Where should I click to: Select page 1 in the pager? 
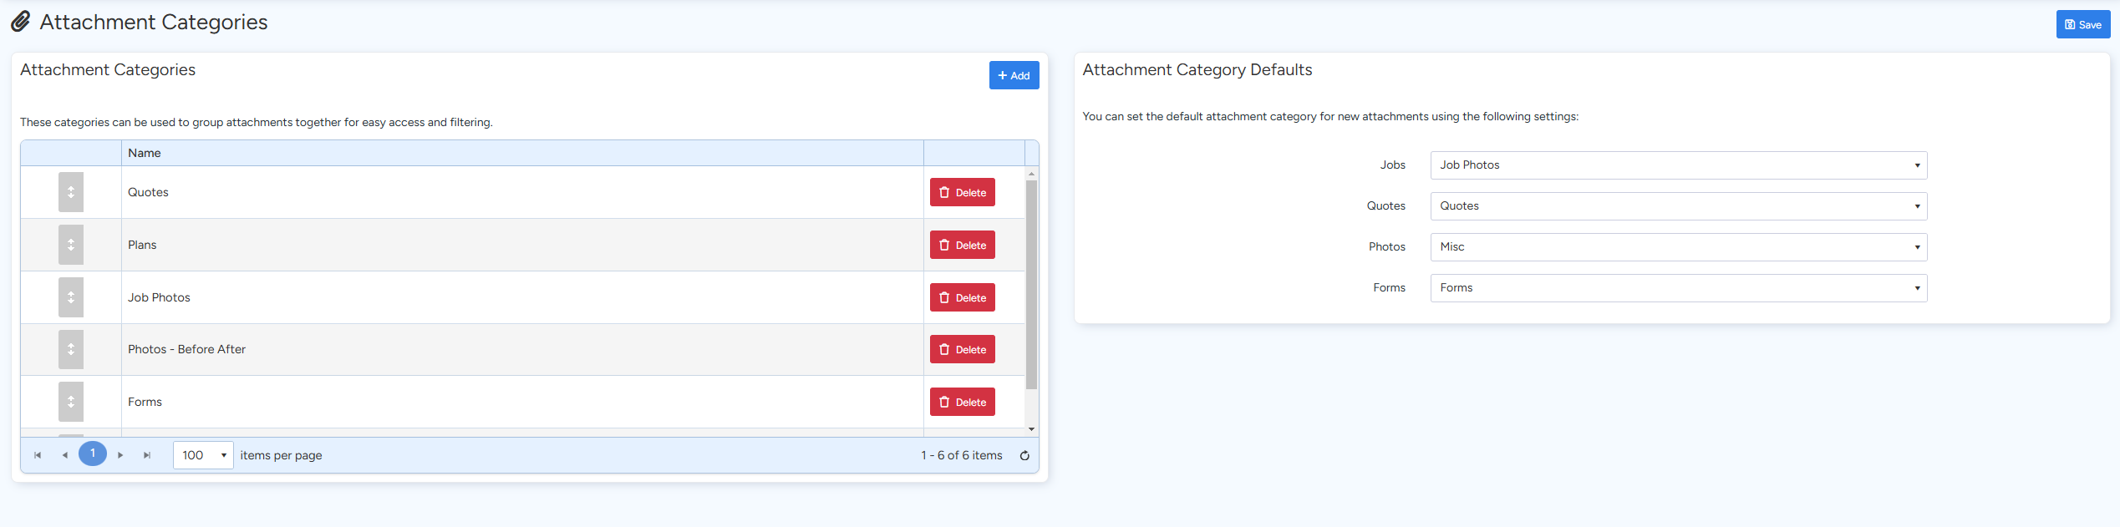pos(93,454)
